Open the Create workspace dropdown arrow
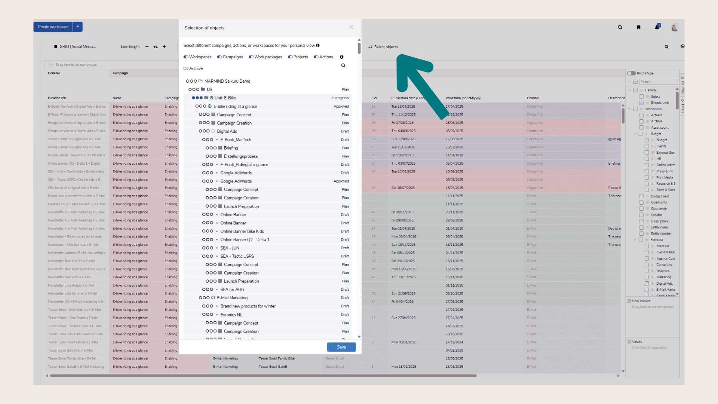The image size is (718, 404). pos(77,27)
